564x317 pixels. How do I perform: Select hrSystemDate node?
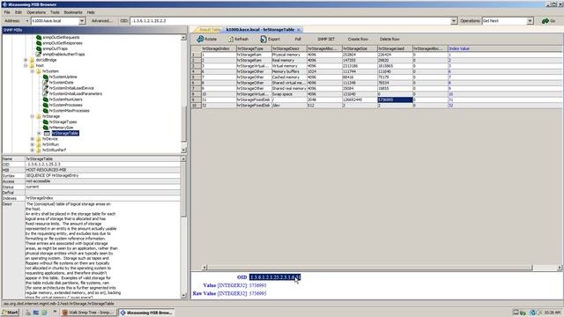(x=61, y=82)
